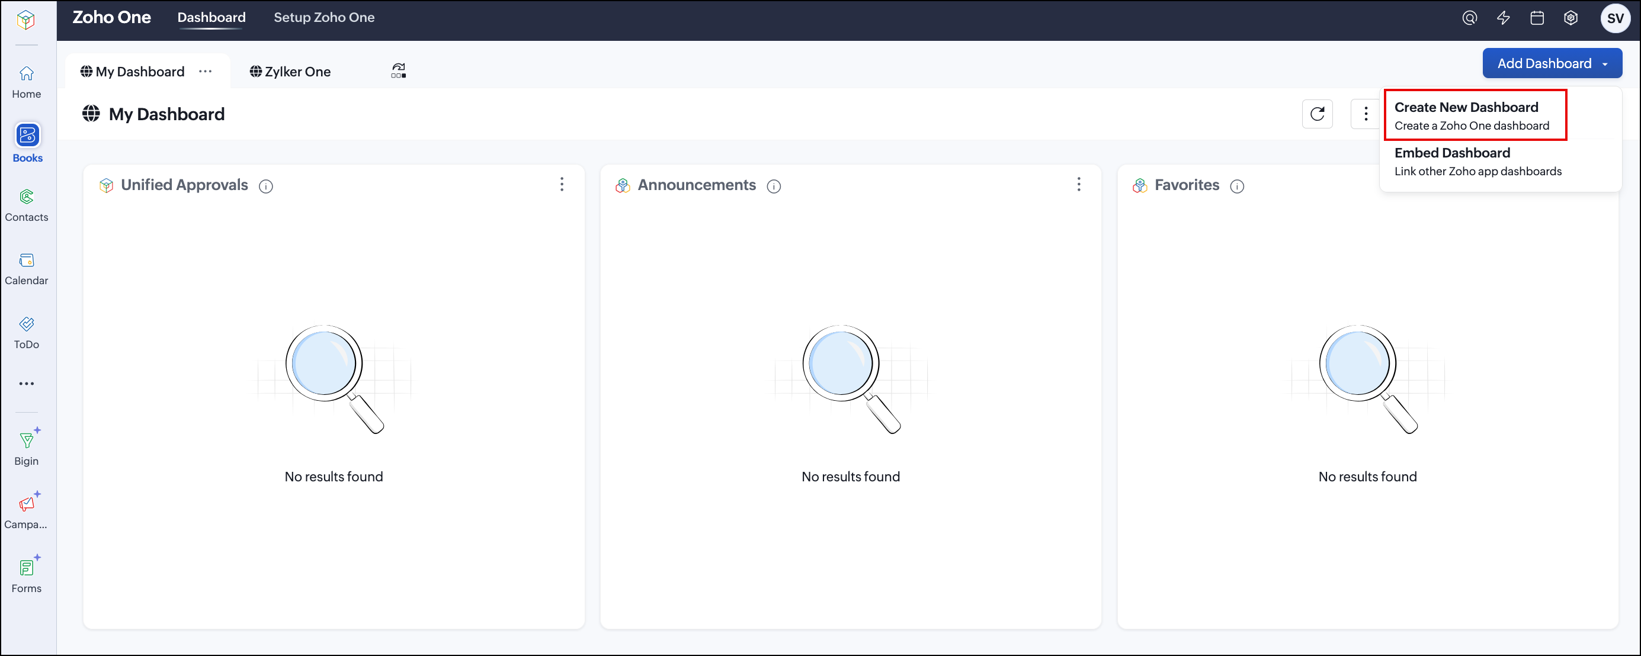
Task: Click the globe icon beside My Dashboard heading
Action: pos(91,114)
